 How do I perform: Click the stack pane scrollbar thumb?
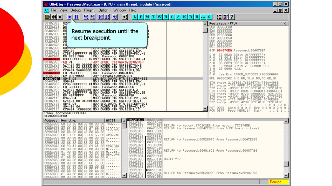point(286,164)
